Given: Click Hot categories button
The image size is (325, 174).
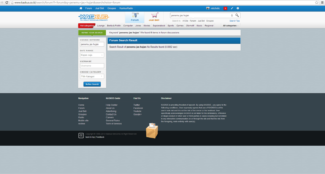Looking at the screenshot, I should pos(87,26).
